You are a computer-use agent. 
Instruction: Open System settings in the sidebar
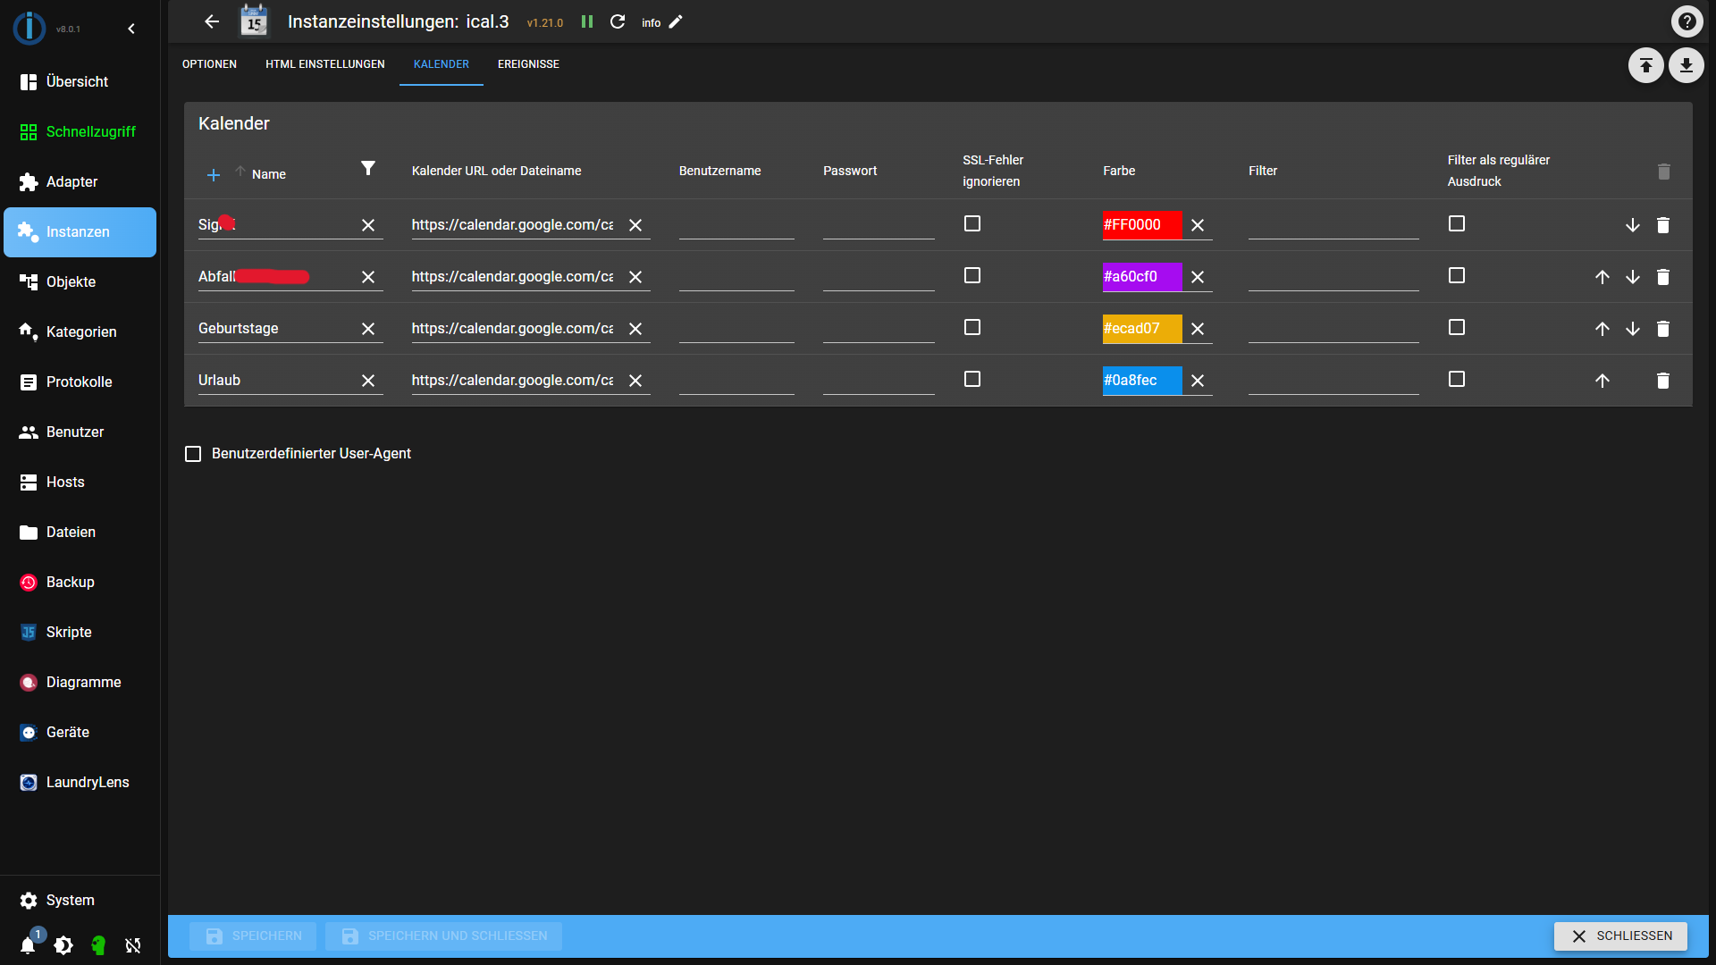[80, 901]
